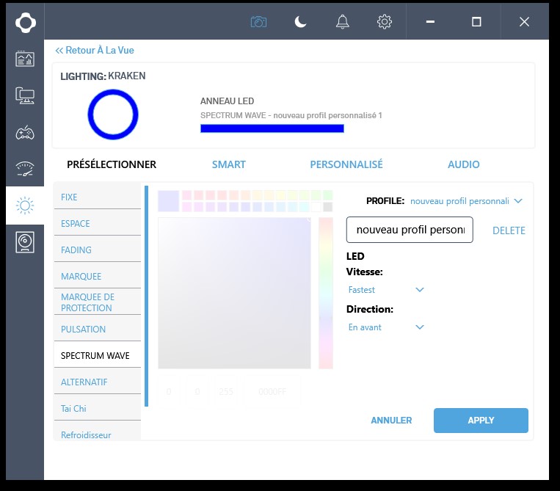
Task: Select the MARQUEE lighting mode
Action: pos(98,277)
